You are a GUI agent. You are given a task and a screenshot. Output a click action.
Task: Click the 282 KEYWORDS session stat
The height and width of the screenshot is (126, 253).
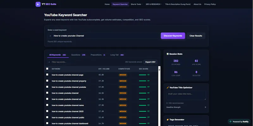(x=176, y=62)
